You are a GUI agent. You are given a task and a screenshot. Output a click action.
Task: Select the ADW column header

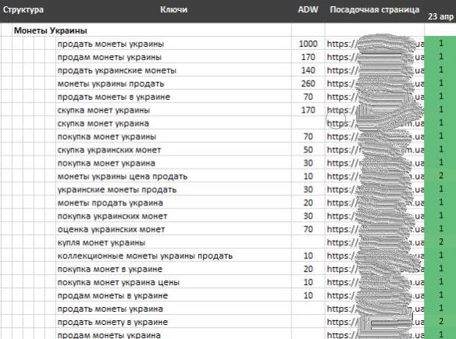(308, 9)
